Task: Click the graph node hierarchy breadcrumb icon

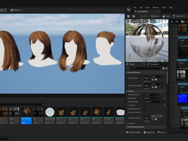Action: [183, 22]
